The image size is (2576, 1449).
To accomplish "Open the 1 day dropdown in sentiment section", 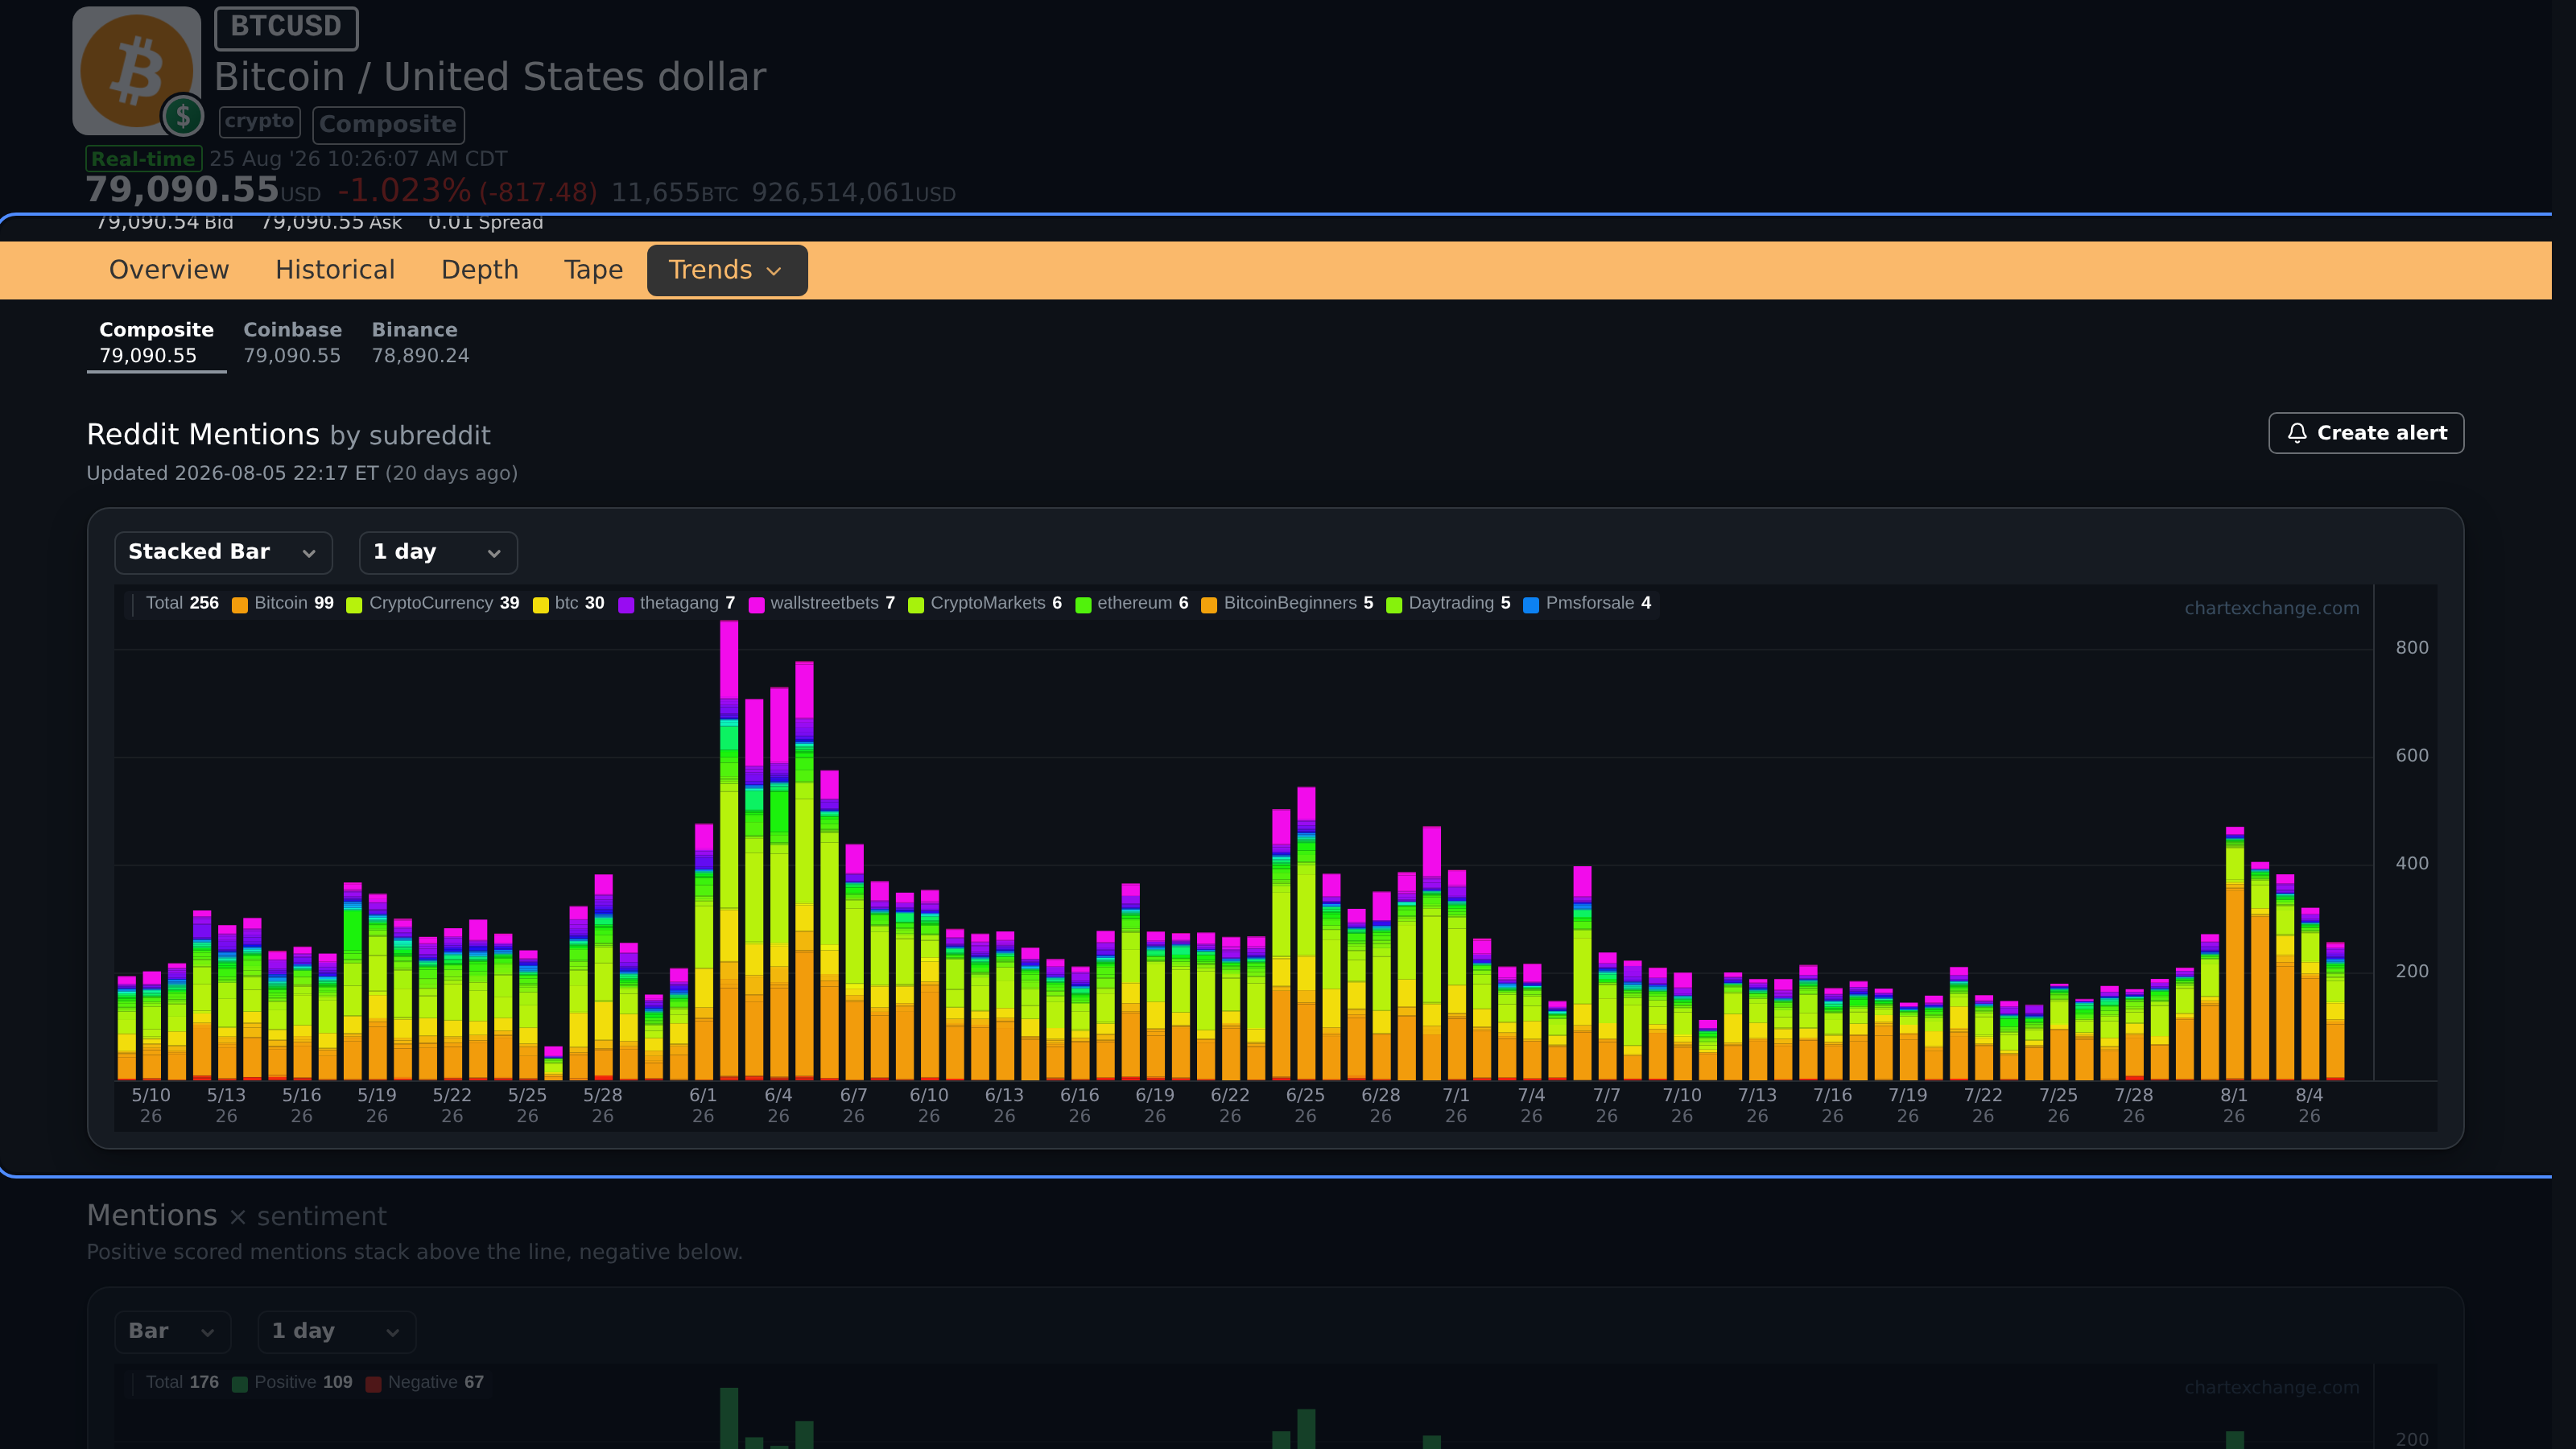I will coord(337,1331).
